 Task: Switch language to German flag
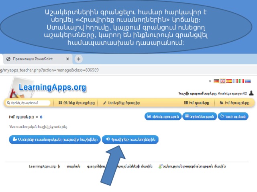[216, 81]
